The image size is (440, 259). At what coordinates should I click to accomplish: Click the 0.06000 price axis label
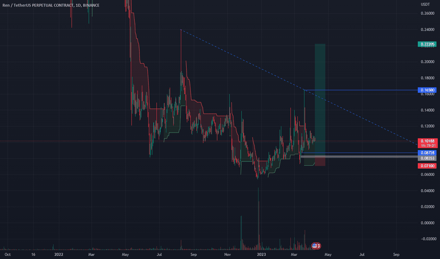(427, 174)
